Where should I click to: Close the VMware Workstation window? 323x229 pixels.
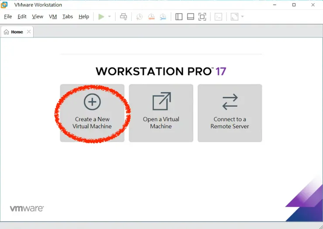(313, 5)
